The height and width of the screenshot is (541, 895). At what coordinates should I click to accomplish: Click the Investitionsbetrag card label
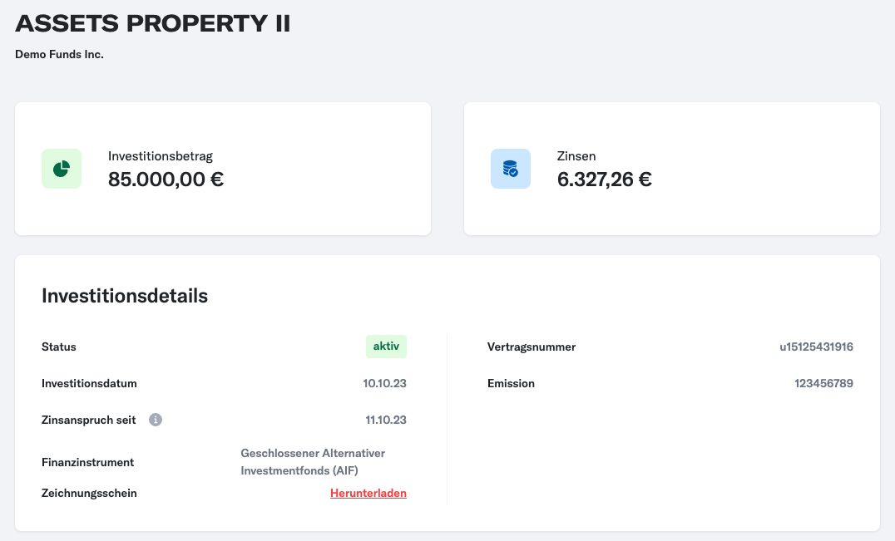(x=161, y=156)
